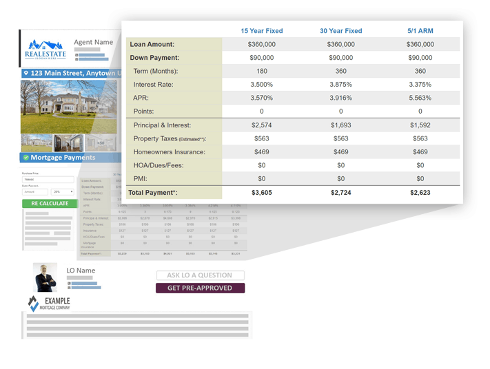The image size is (490, 369).
Task: Click the 5.563% APR value
Action: click(x=420, y=98)
